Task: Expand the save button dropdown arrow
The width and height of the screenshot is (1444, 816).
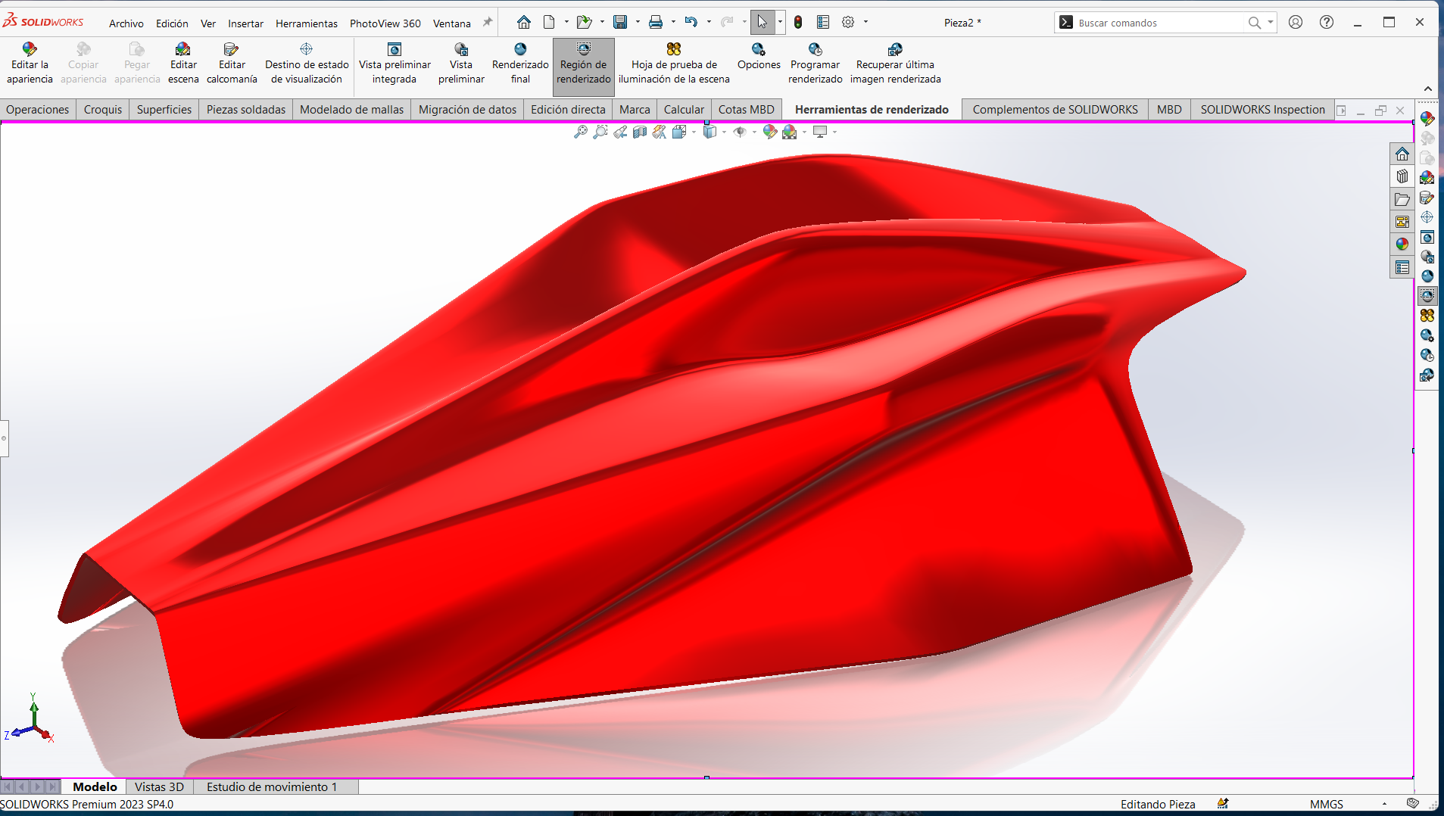Action: pyautogui.click(x=638, y=23)
